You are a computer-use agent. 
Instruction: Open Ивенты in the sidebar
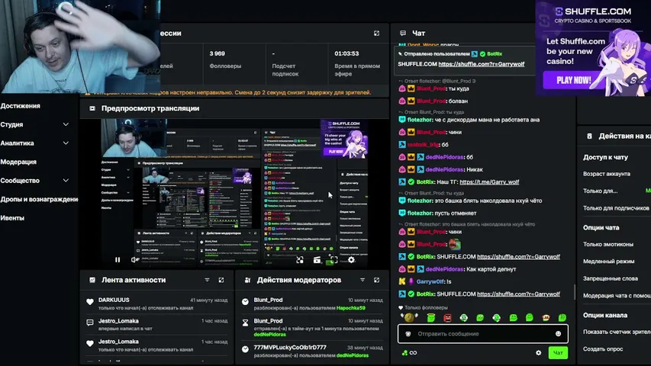tap(12, 218)
